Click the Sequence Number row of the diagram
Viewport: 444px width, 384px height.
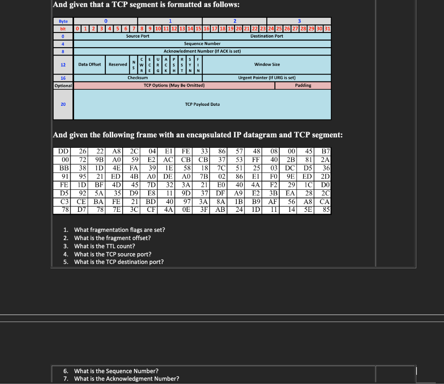[x=202, y=43]
